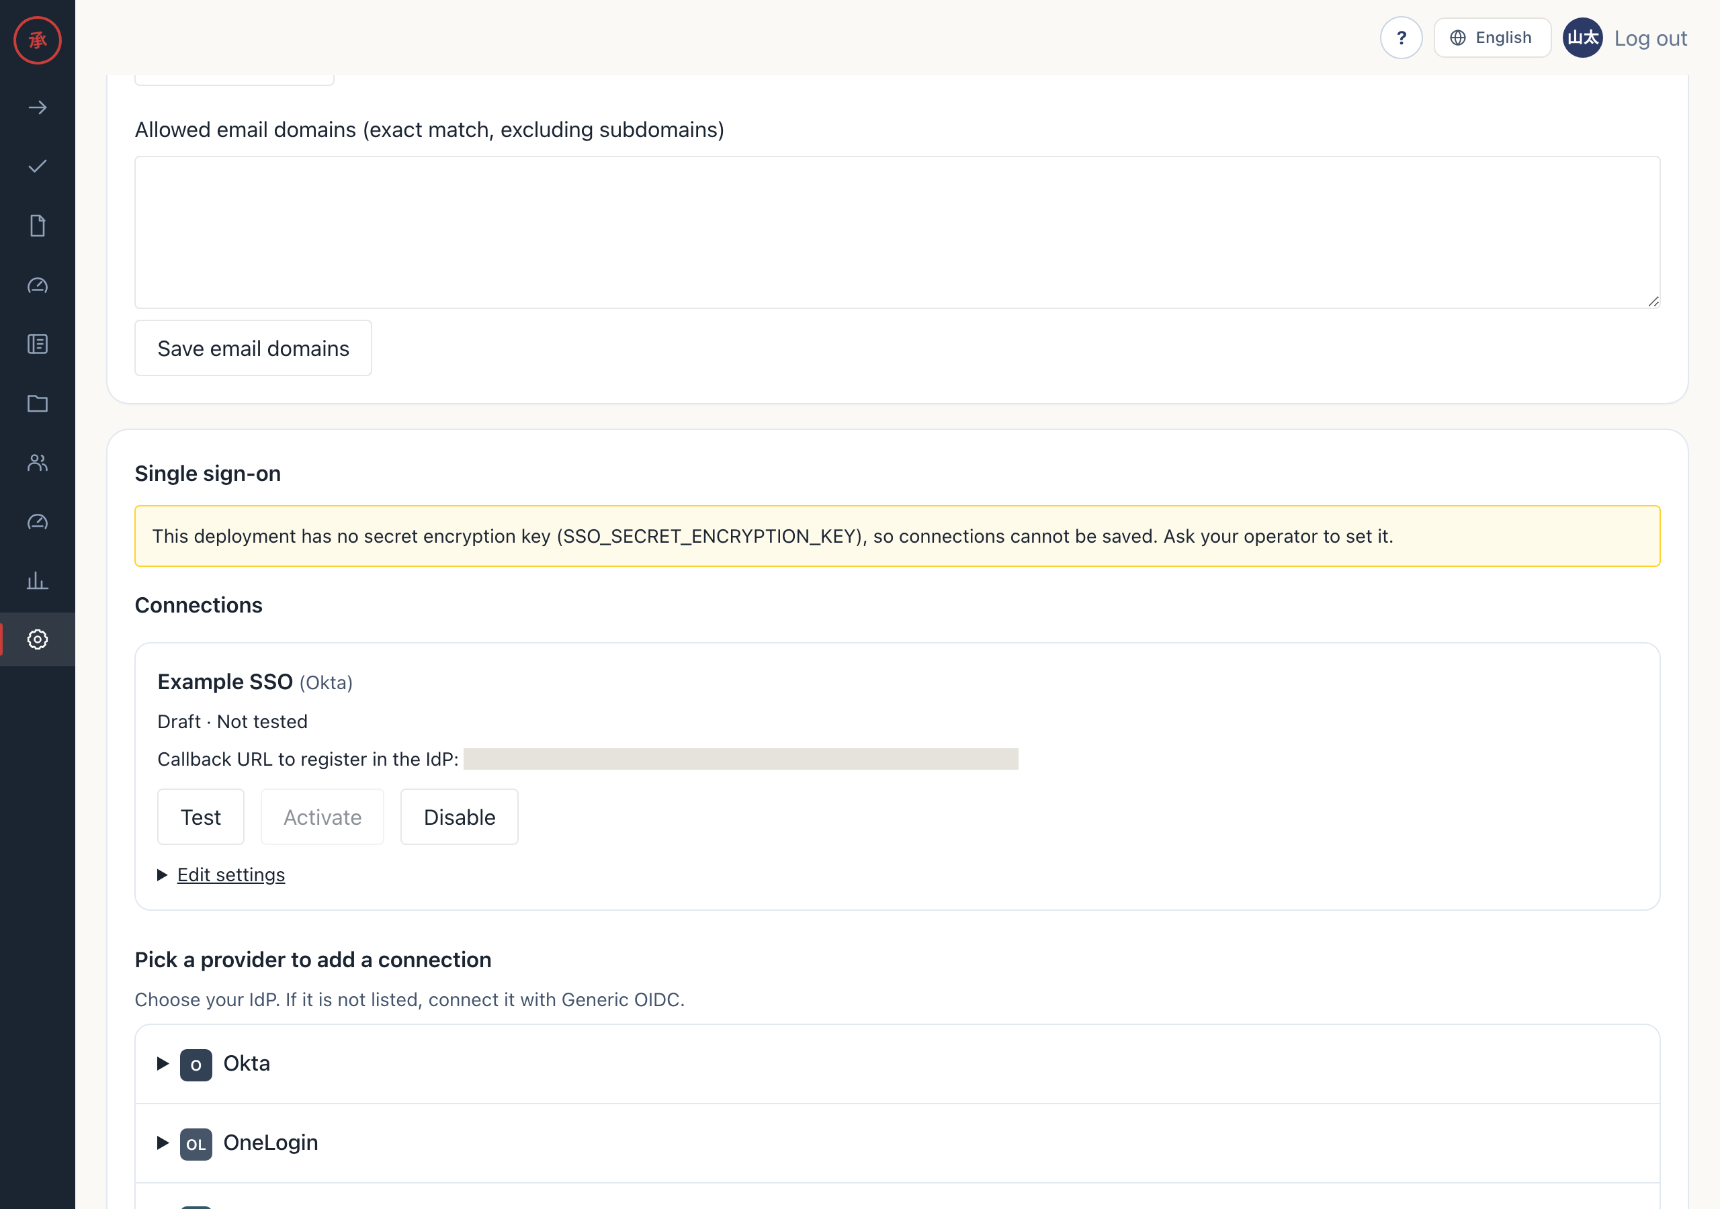Click Disable on Example SSO
Screen dimensions: 1720x1209
pos(459,817)
